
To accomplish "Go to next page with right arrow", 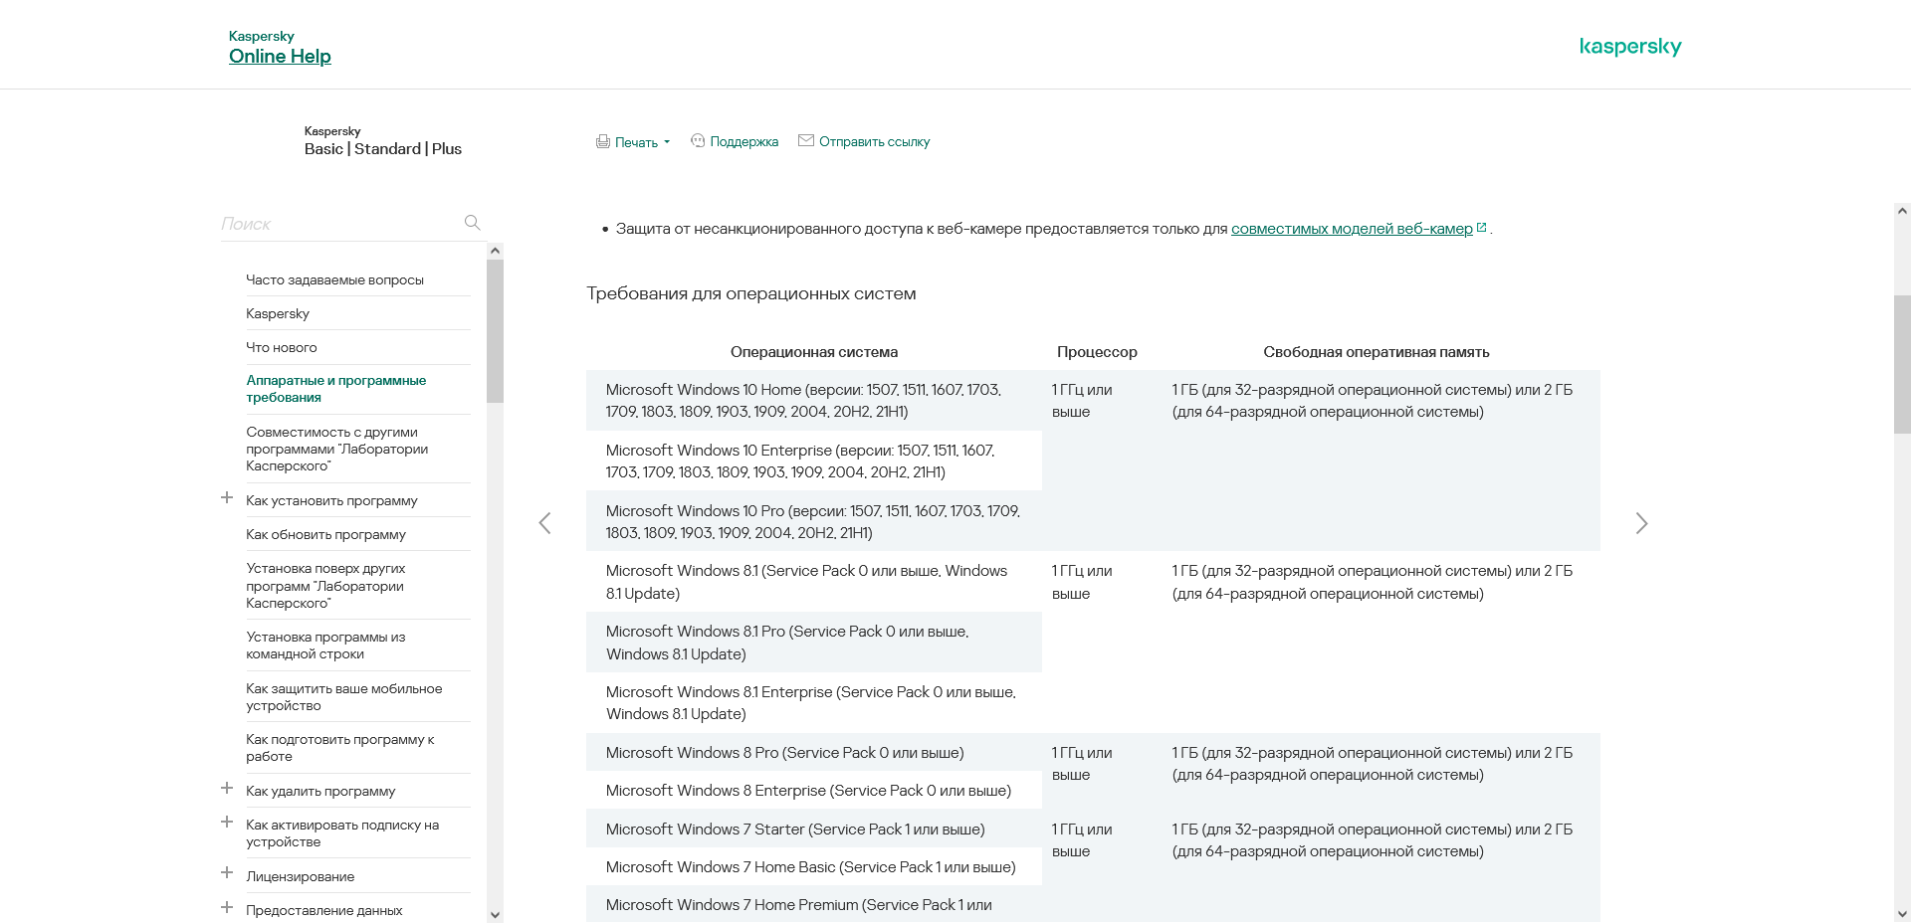I will [1642, 523].
